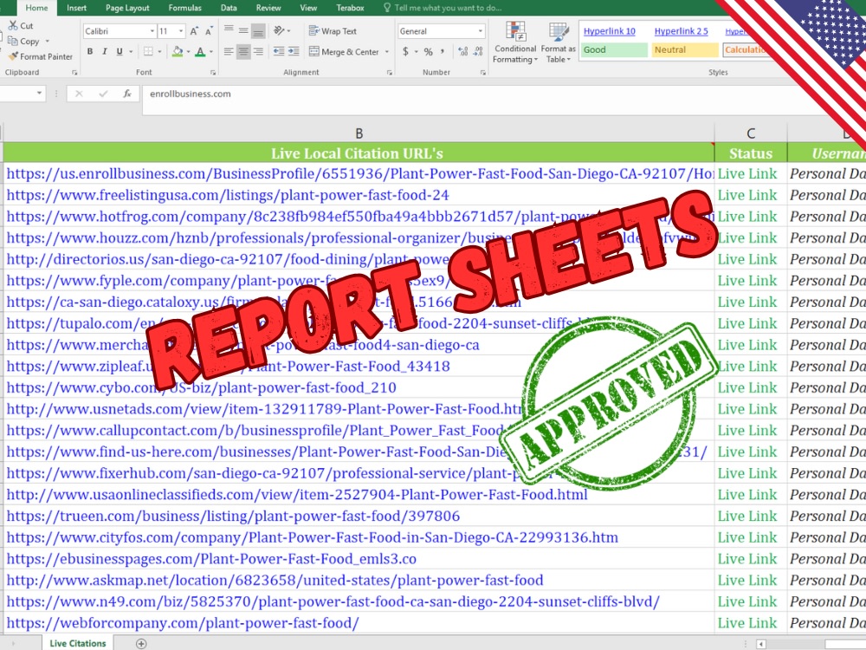Open the trueen.com business listing link

(x=233, y=517)
